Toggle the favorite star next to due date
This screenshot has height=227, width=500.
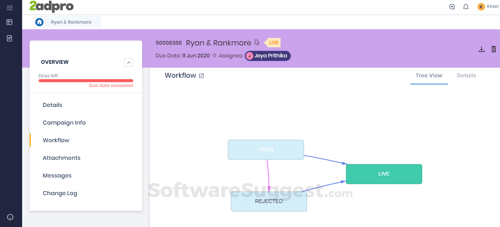pos(215,56)
